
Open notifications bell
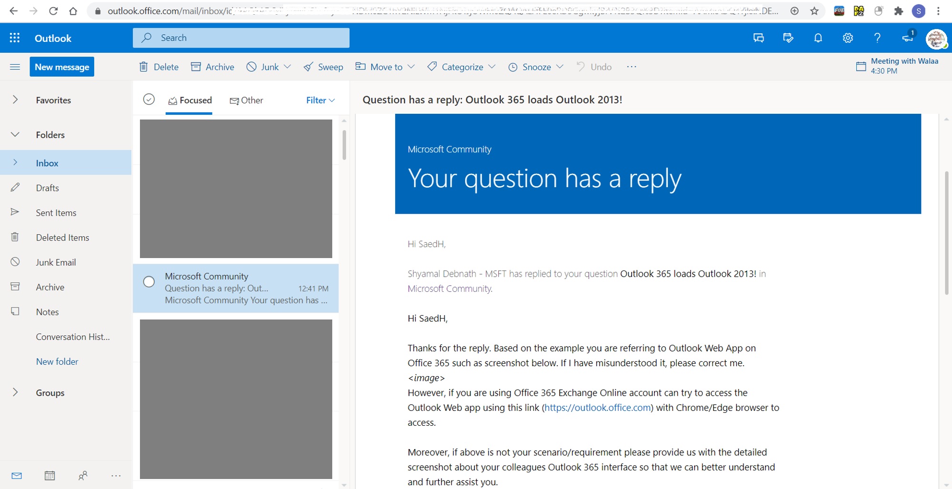(x=818, y=38)
